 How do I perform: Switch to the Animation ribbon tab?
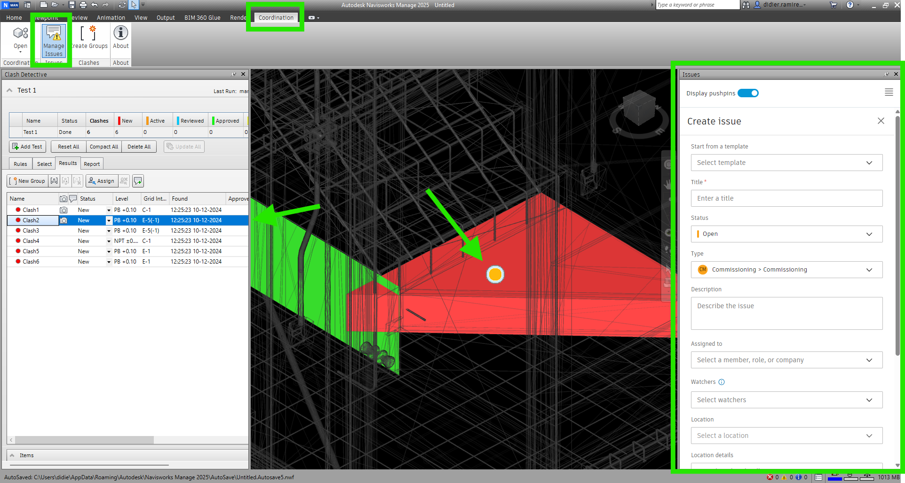tap(111, 18)
